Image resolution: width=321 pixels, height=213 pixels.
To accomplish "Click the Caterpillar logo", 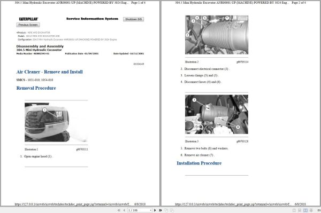I will pos(28,19).
